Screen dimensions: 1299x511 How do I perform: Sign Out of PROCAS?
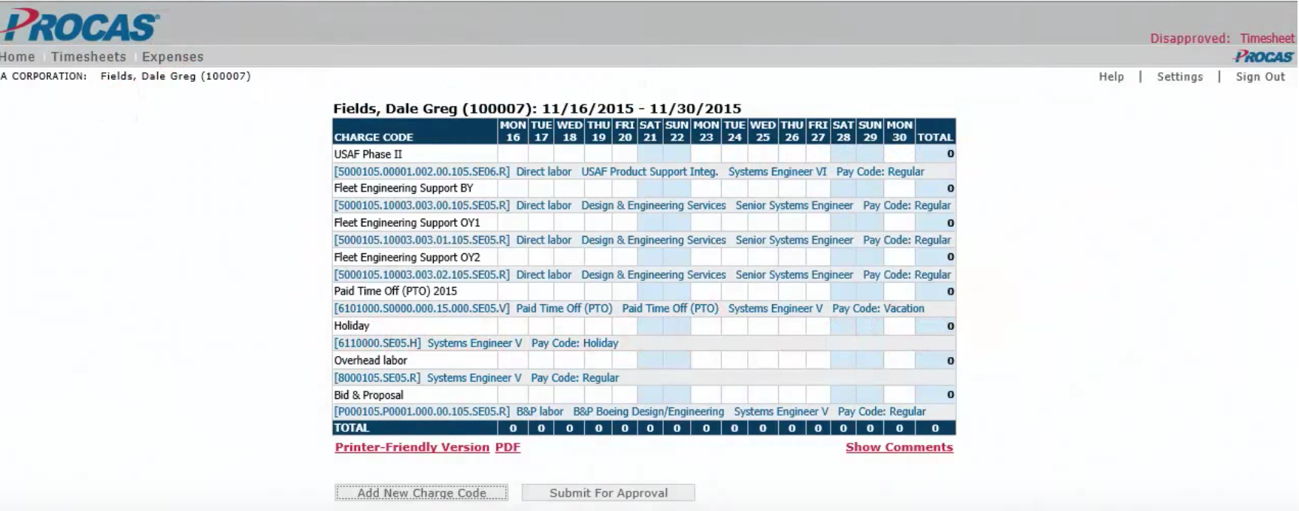[1261, 77]
